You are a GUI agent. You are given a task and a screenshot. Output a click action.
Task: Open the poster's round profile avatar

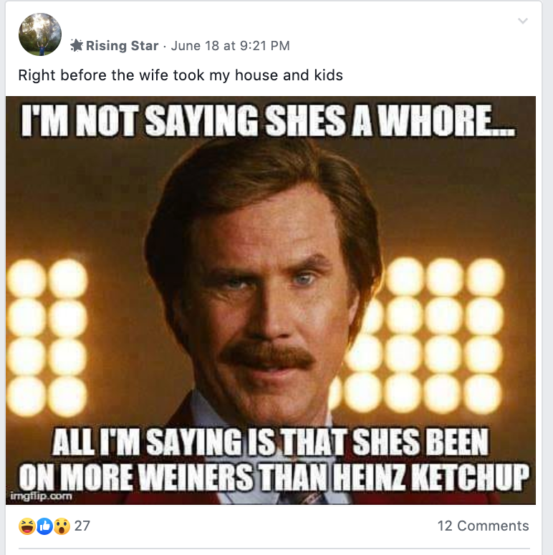pyautogui.click(x=40, y=34)
